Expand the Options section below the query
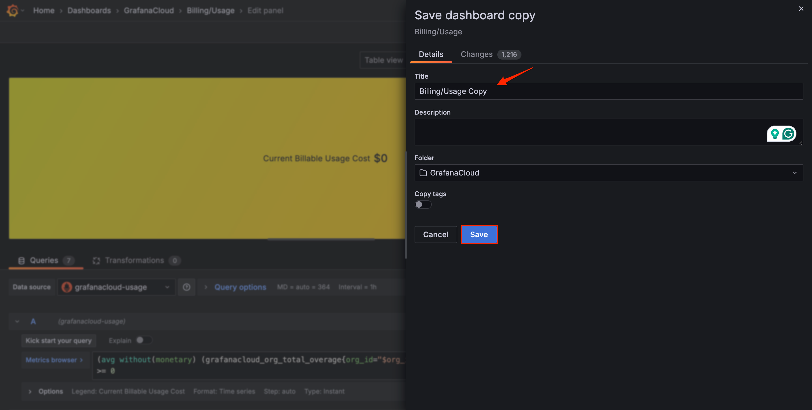The height and width of the screenshot is (410, 812). [x=50, y=391]
